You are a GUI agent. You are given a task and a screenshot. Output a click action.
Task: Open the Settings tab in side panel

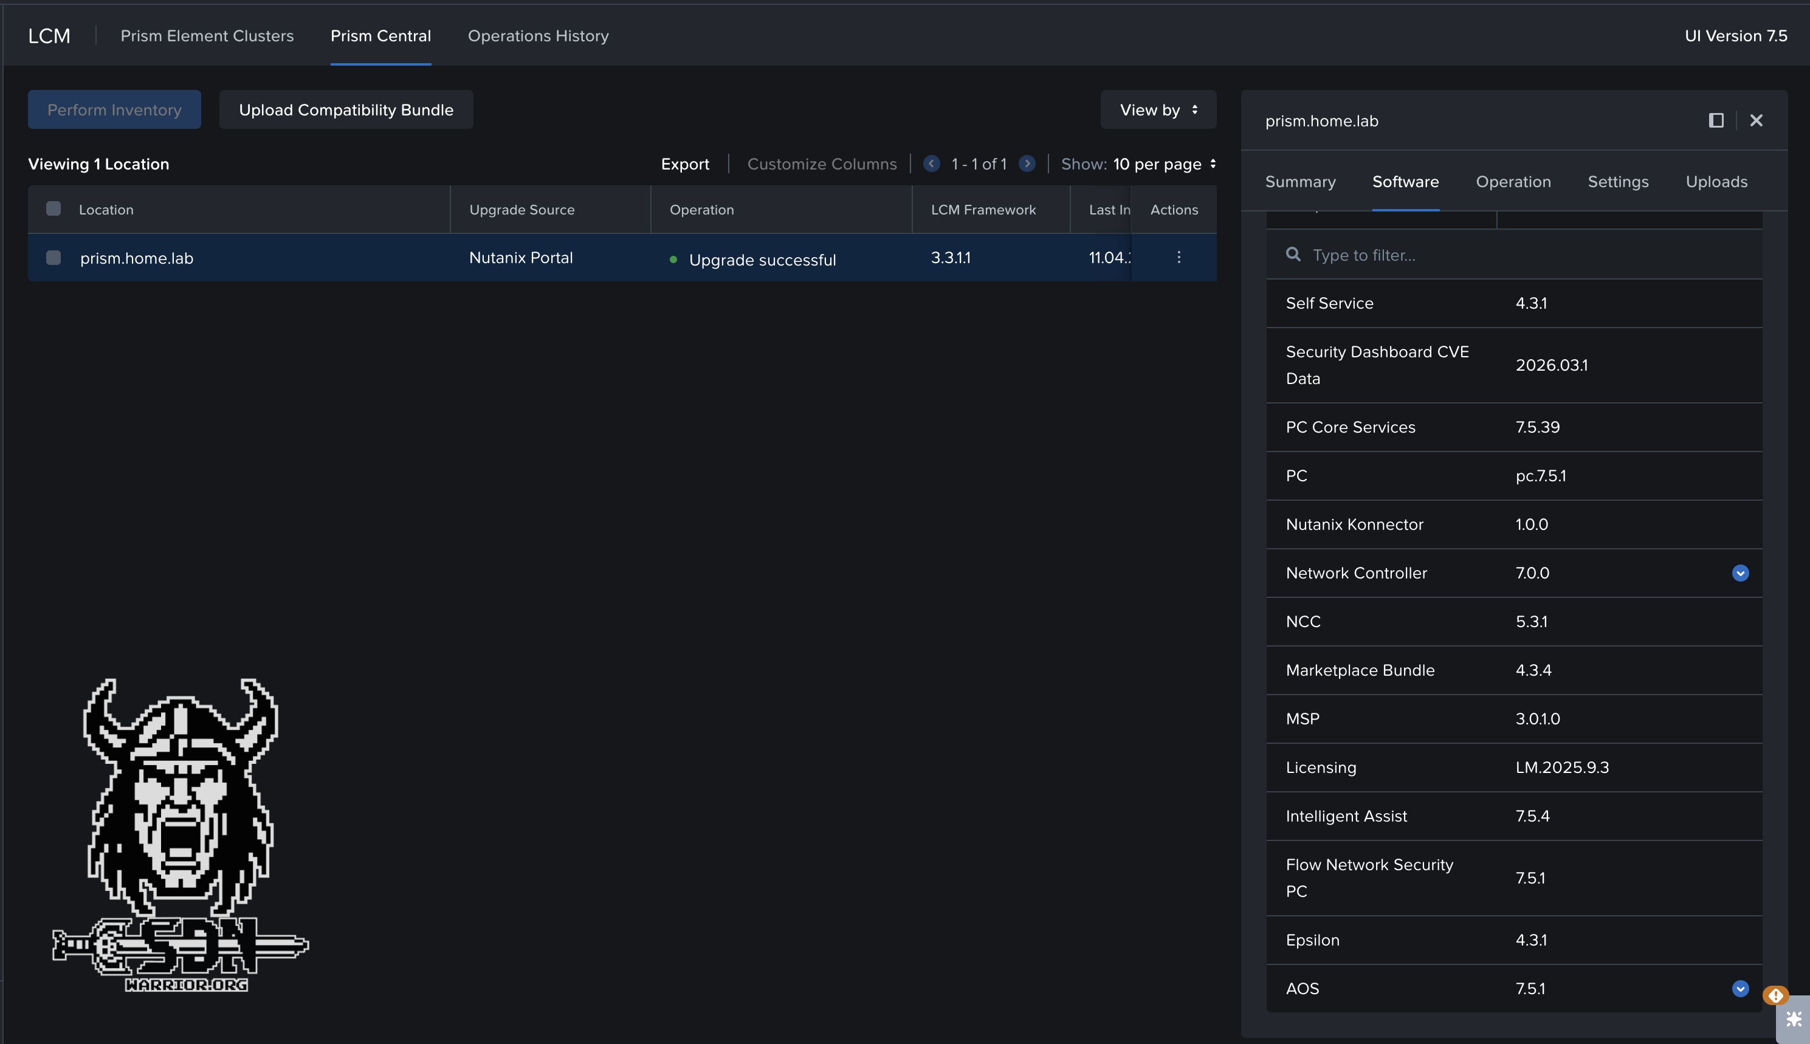pyautogui.click(x=1618, y=182)
